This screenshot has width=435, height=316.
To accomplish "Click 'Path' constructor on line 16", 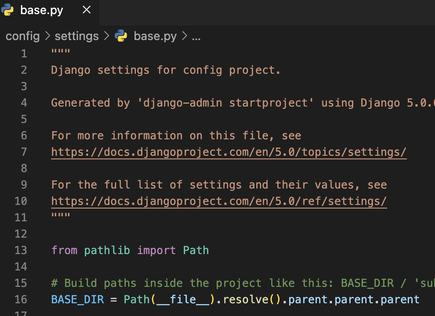I will tap(136, 300).
